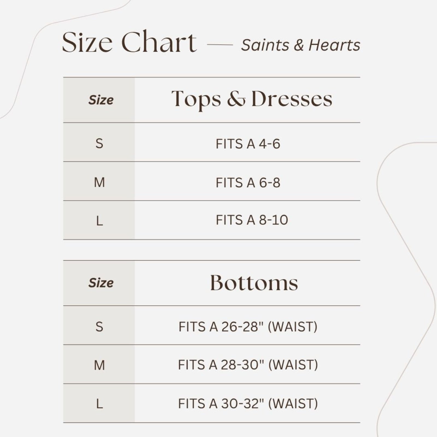
Task: Click the "FITS A 8-10" cell
Action: pos(252,220)
